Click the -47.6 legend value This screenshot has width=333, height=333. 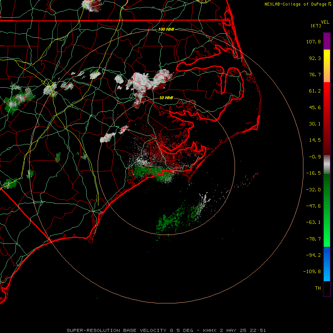(313, 206)
